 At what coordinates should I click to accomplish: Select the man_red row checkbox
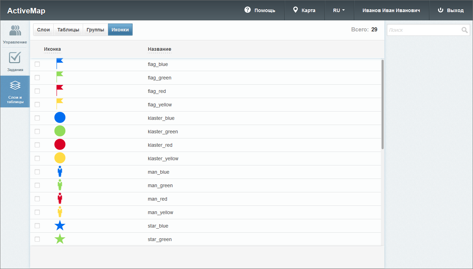pyautogui.click(x=37, y=199)
